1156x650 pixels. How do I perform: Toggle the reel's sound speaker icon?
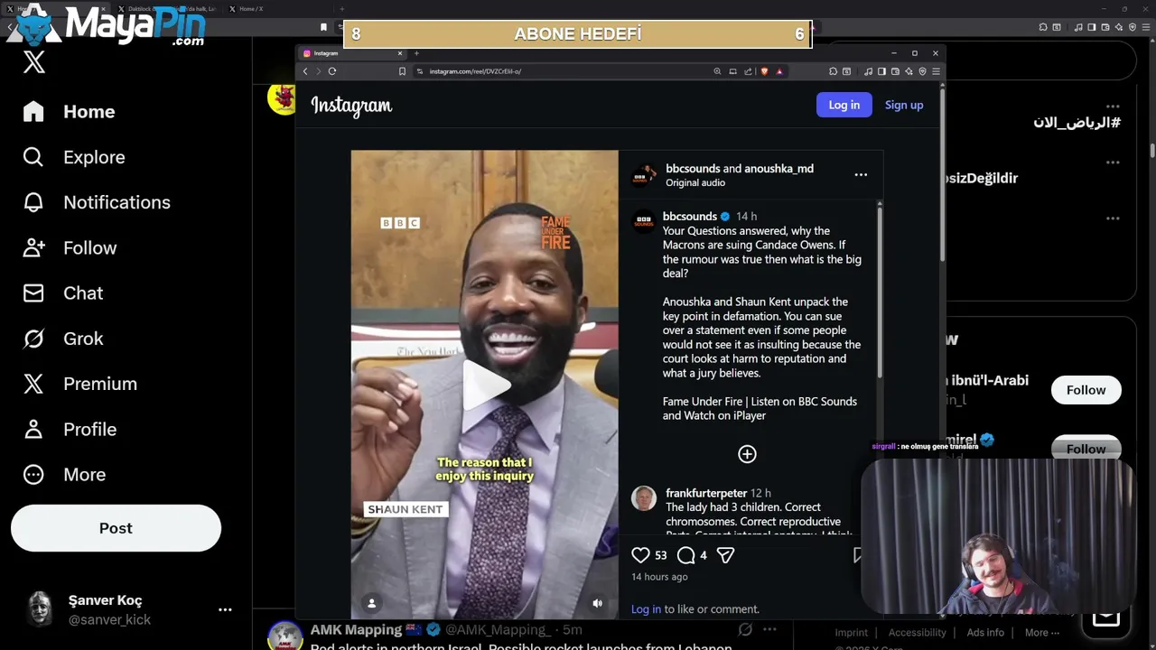click(x=597, y=603)
